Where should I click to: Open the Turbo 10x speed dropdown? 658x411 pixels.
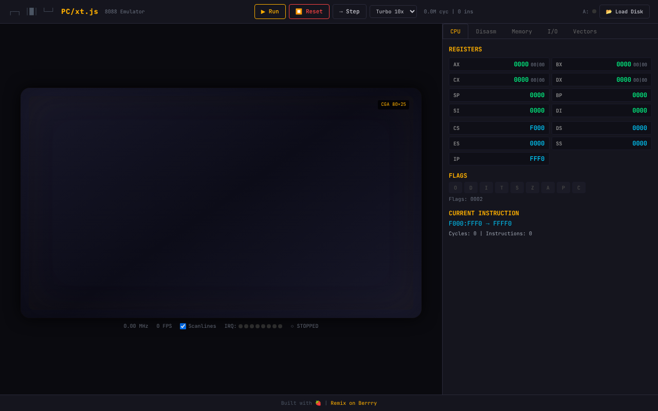(x=393, y=12)
